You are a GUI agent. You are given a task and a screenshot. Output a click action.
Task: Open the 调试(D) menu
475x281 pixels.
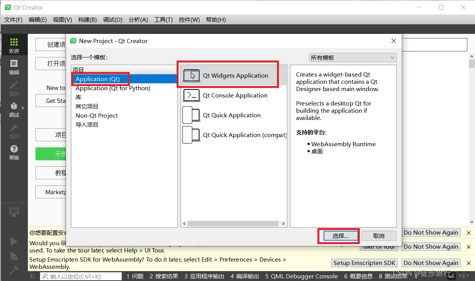[113, 19]
